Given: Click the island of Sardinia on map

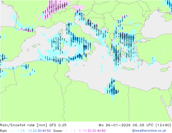Looking at the screenshot, I should click(60, 44).
